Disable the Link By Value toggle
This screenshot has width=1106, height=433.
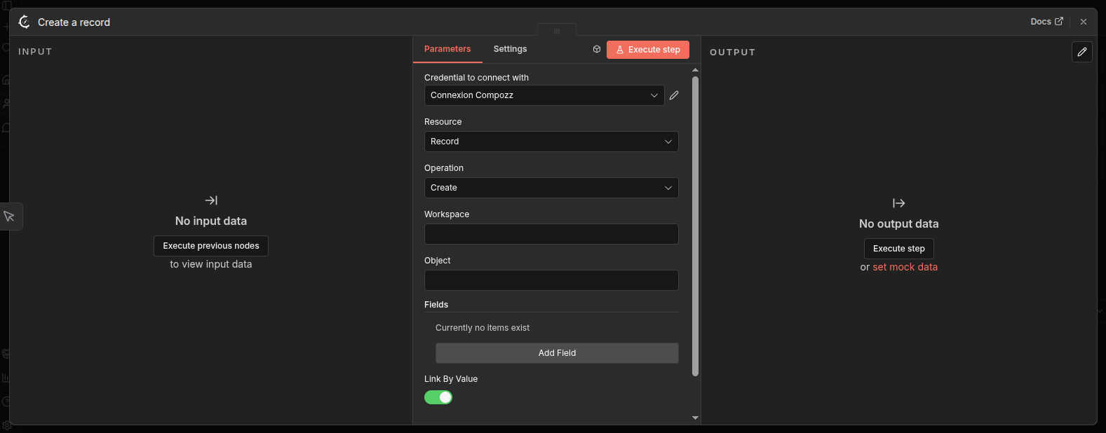tap(438, 397)
